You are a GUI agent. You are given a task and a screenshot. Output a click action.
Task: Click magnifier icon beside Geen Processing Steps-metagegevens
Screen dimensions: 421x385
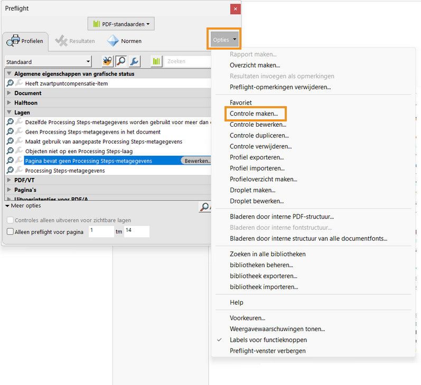[10, 132]
